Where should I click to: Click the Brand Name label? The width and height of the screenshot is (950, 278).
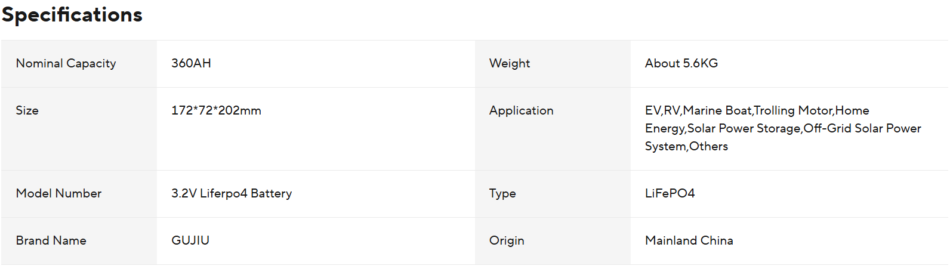pyautogui.click(x=51, y=240)
